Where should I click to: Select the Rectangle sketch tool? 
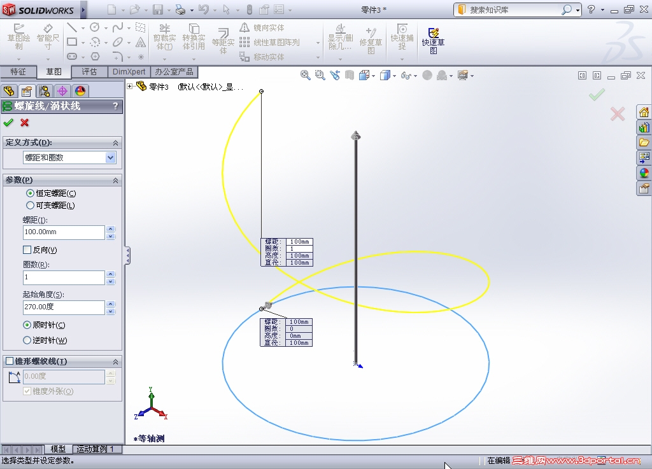[72, 42]
